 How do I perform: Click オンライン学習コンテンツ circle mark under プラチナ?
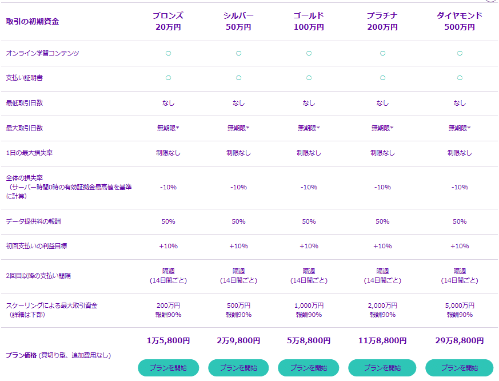(382, 53)
